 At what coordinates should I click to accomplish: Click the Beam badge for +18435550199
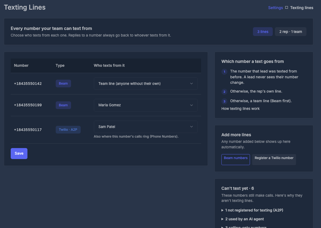[63, 105]
